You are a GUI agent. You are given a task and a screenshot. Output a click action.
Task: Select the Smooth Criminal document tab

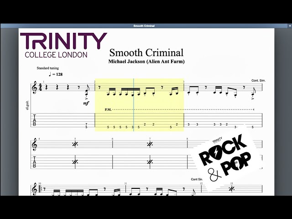tap(144, 26)
